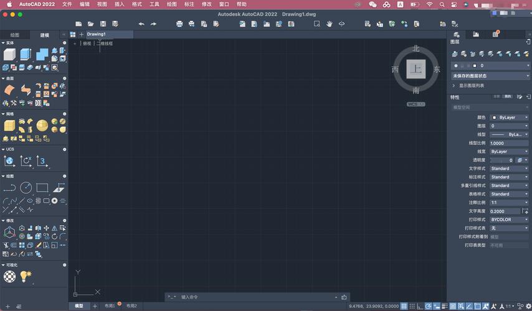Image resolution: width=532 pixels, height=311 pixels.
Task: Select the Extrude tool in 实体 panel
Action: [26, 54]
